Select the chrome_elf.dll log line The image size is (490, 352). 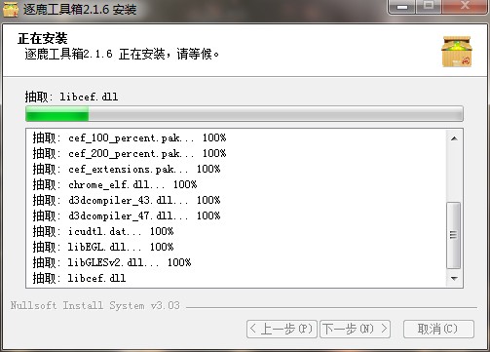click(115, 184)
